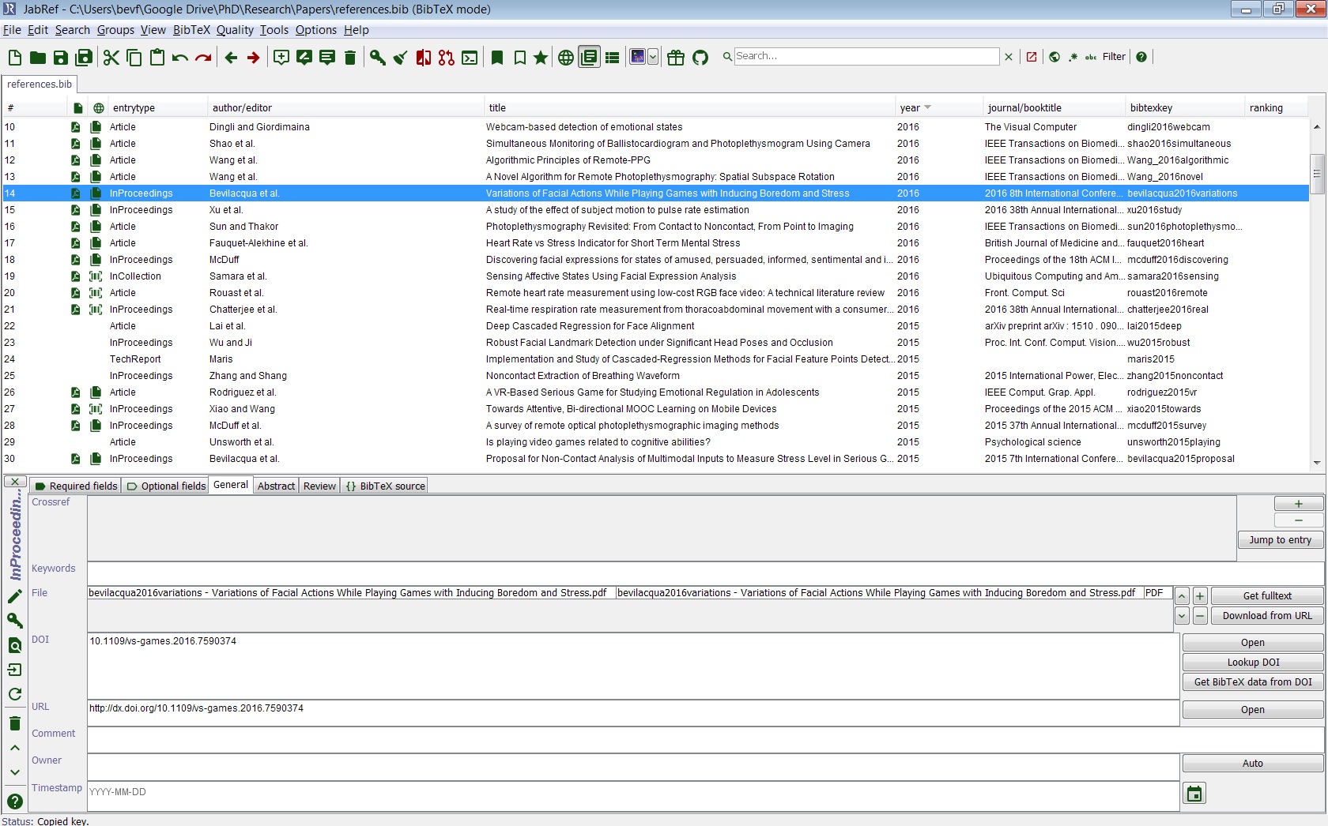Toggle the entry preview panel icon
The width and height of the screenshot is (1328, 826).
pyautogui.click(x=589, y=58)
